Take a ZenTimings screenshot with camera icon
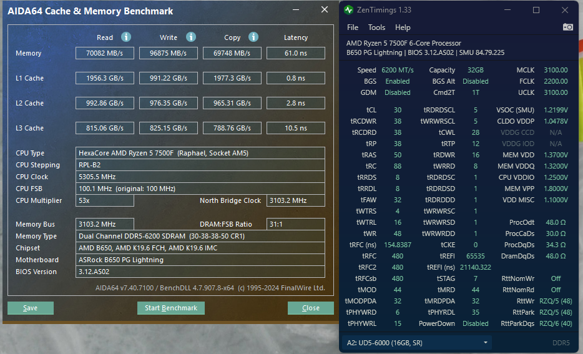Image resolution: width=583 pixels, height=354 pixels. coord(568,27)
